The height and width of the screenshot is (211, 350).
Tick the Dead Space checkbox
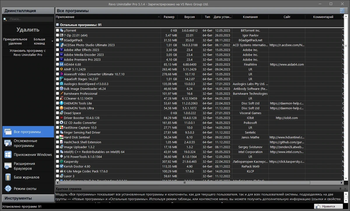[x=57, y=113]
